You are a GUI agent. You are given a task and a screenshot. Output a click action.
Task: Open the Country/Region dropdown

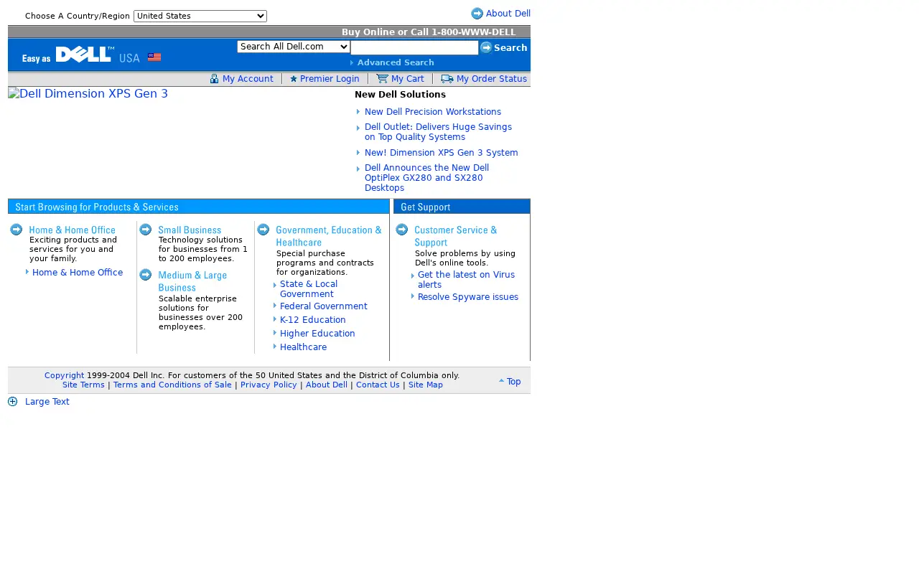pyautogui.click(x=200, y=16)
